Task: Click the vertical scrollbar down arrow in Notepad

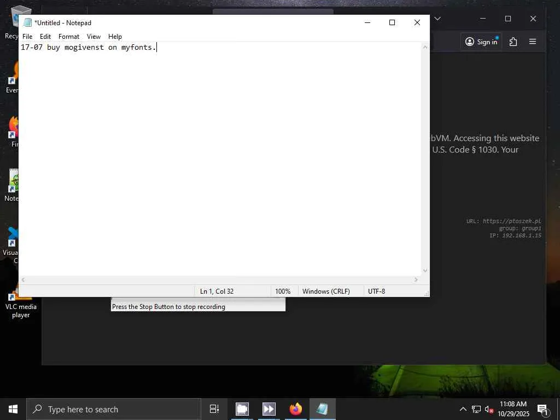Action: coord(425,271)
